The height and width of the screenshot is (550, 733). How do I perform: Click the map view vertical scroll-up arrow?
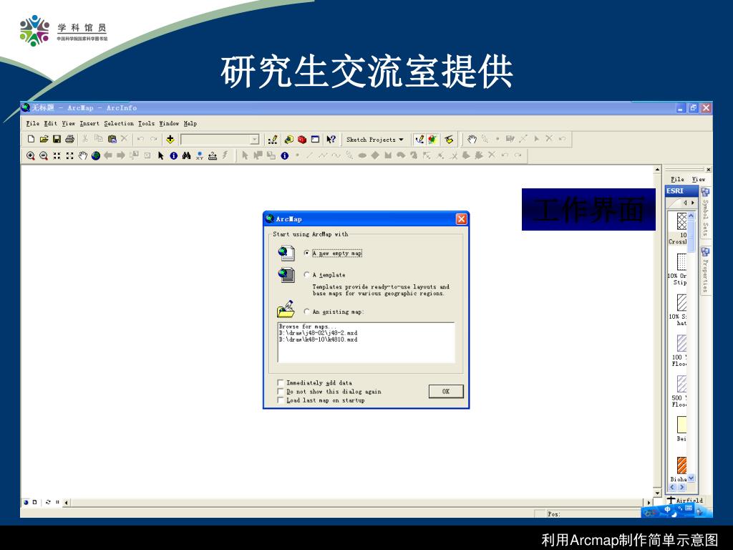coord(657,169)
